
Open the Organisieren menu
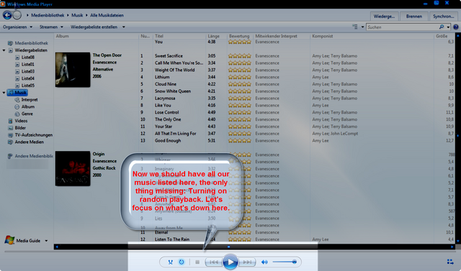click(17, 27)
